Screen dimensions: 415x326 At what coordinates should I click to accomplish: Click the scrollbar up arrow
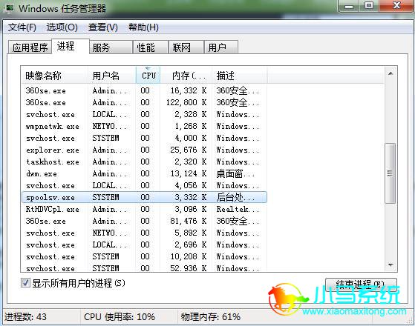tap(391, 73)
